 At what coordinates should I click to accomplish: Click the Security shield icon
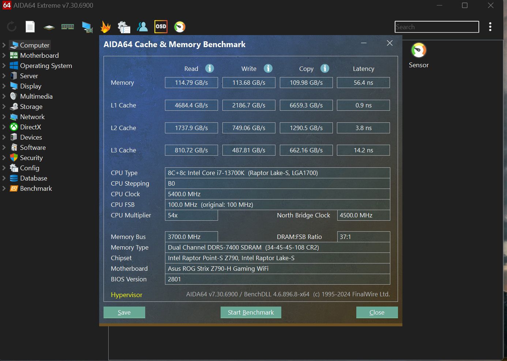14,157
